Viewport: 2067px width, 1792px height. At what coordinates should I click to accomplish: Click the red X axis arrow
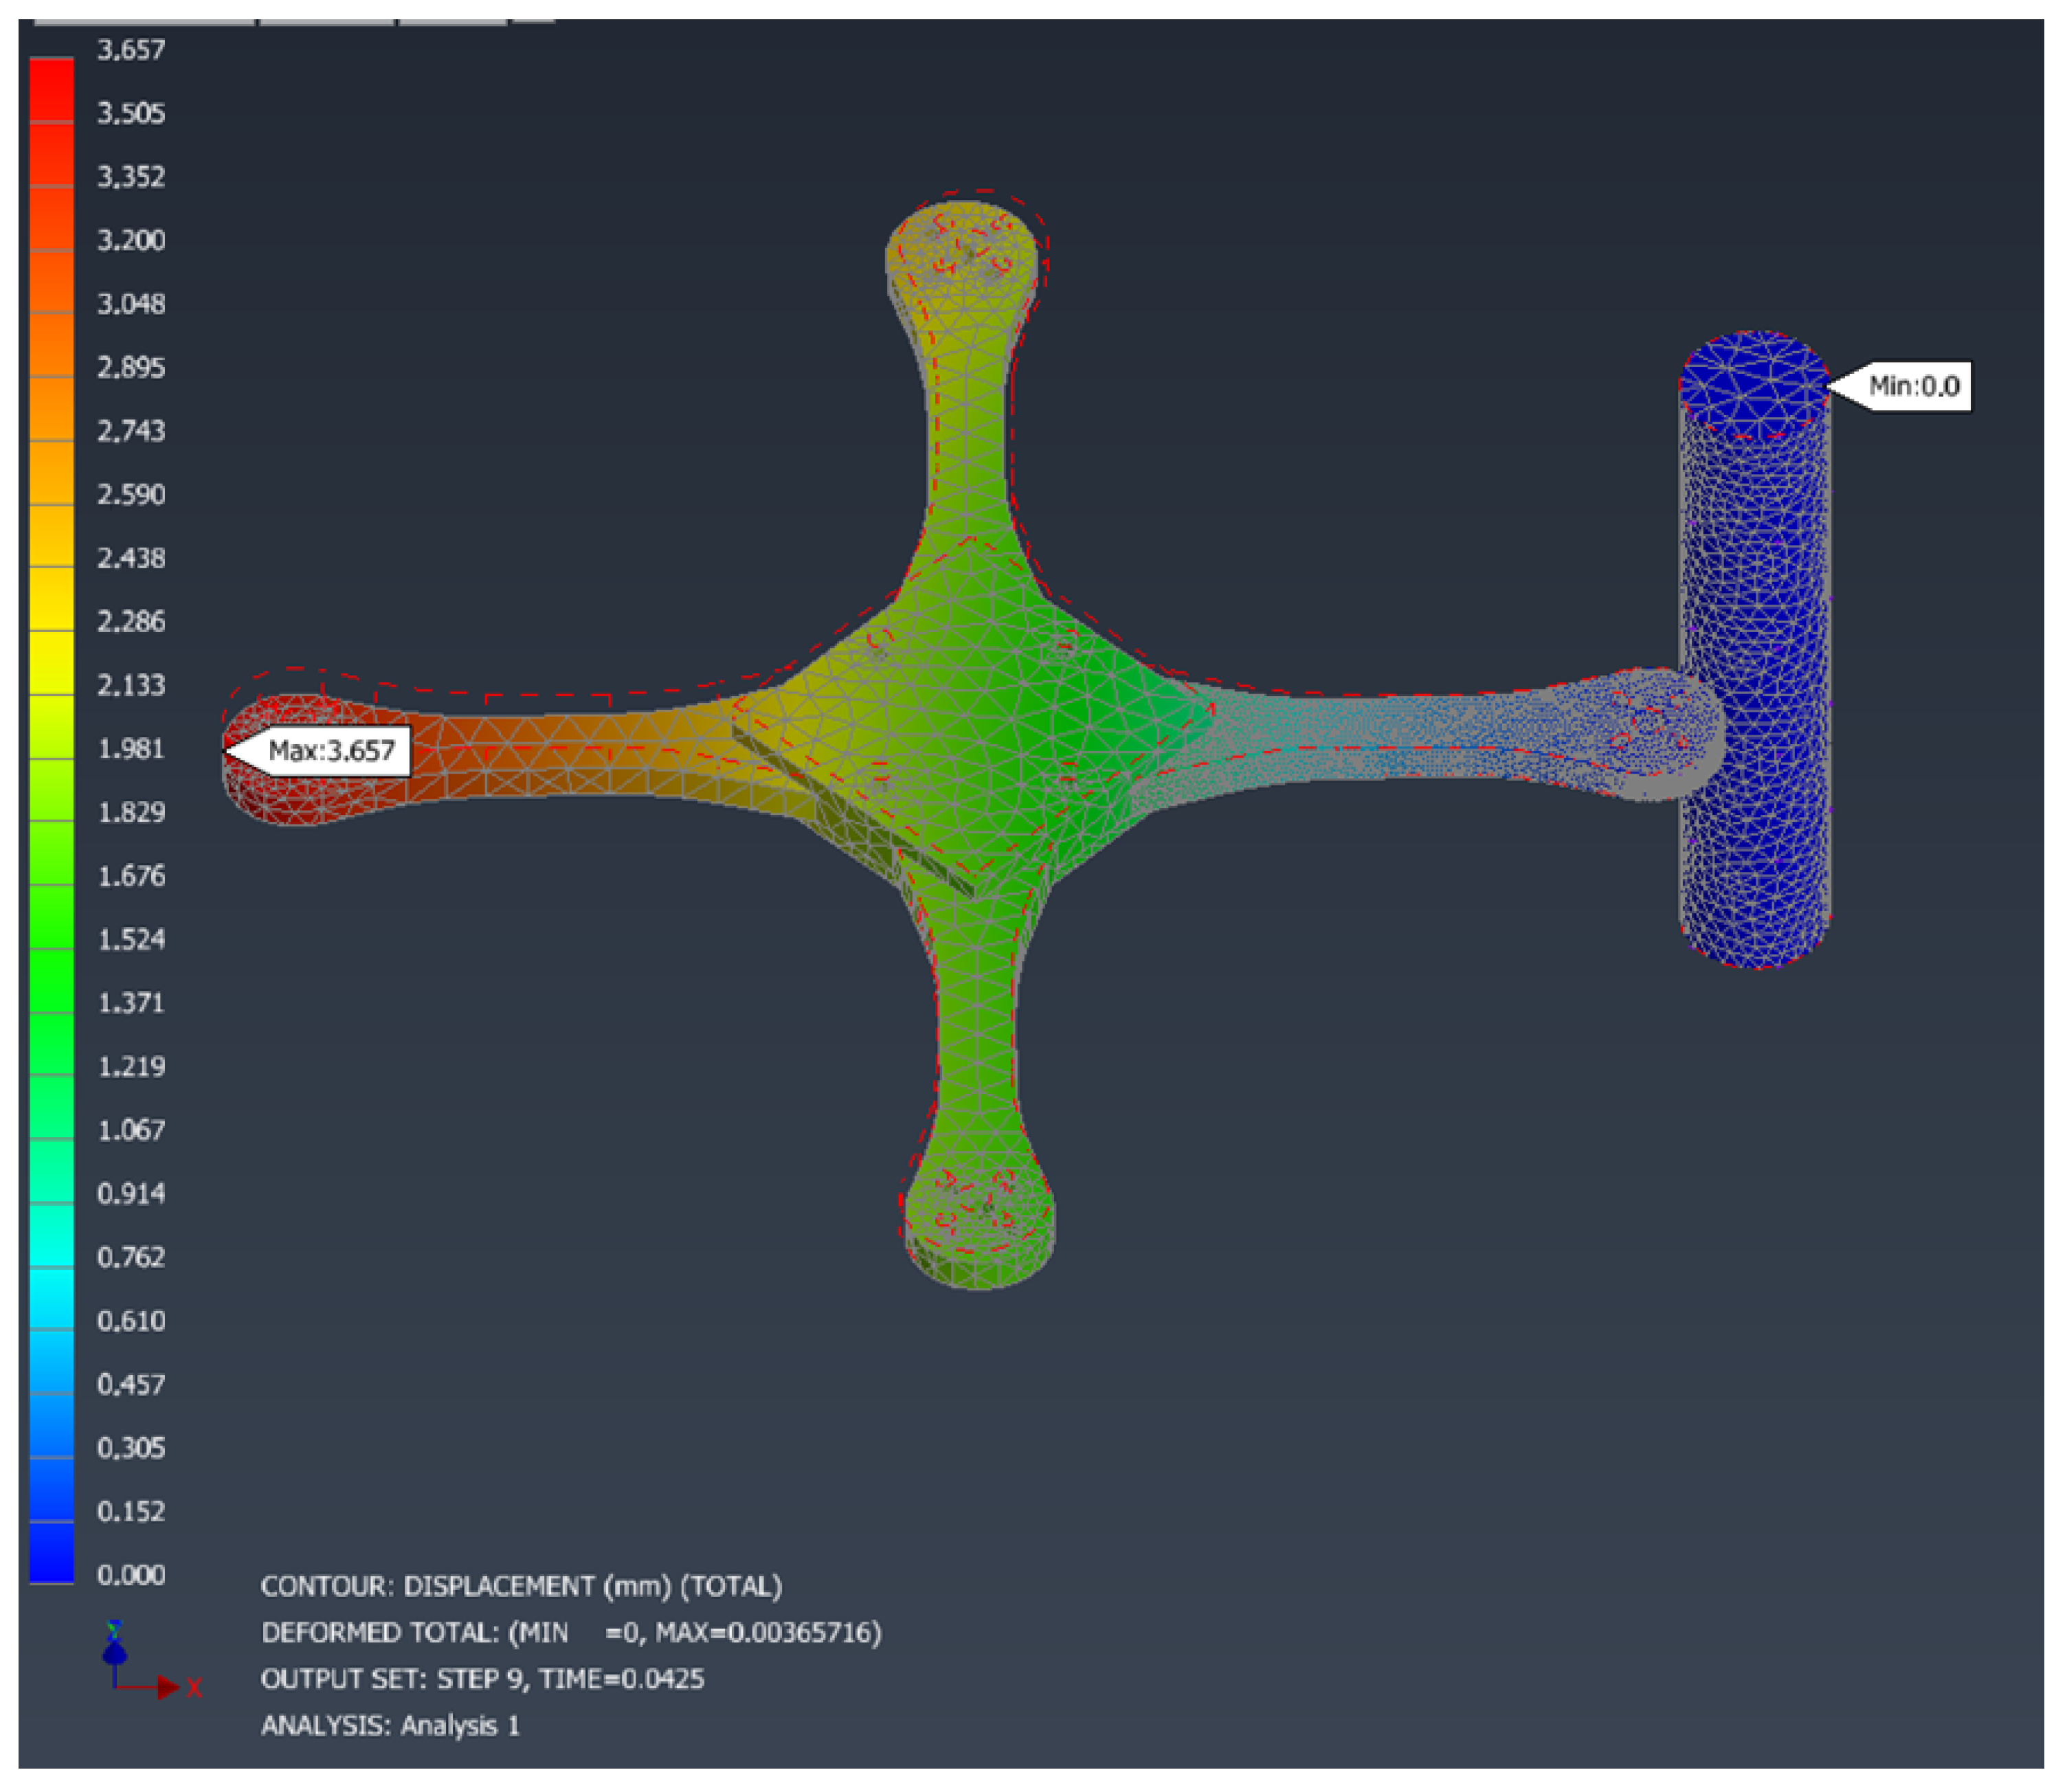click(x=166, y=1688)
